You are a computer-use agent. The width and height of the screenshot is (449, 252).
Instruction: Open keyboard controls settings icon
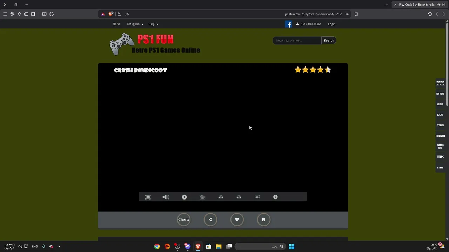tap(202, 197)
